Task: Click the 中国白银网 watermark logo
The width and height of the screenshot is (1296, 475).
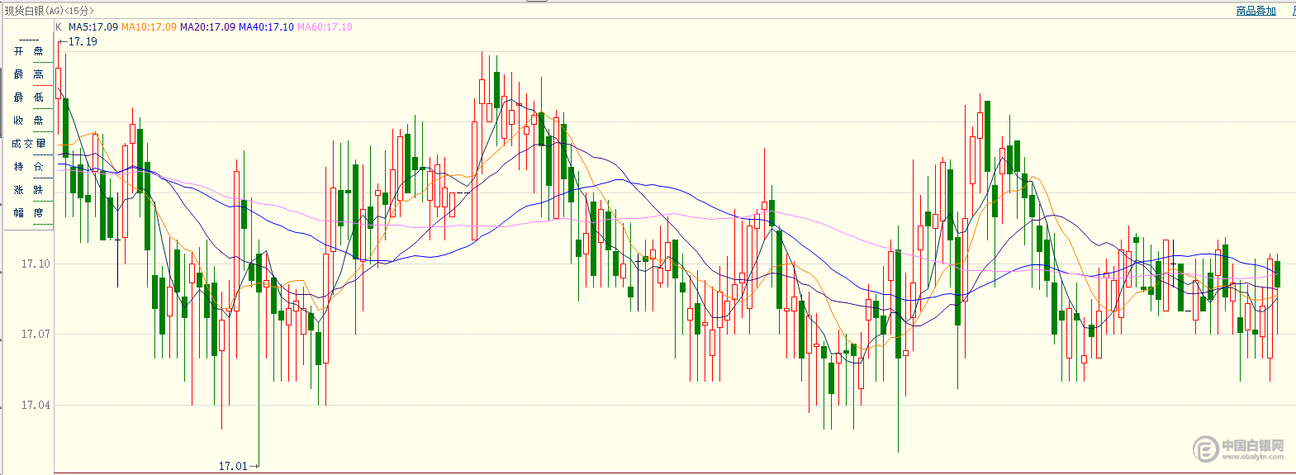Action: (1239, 449)
